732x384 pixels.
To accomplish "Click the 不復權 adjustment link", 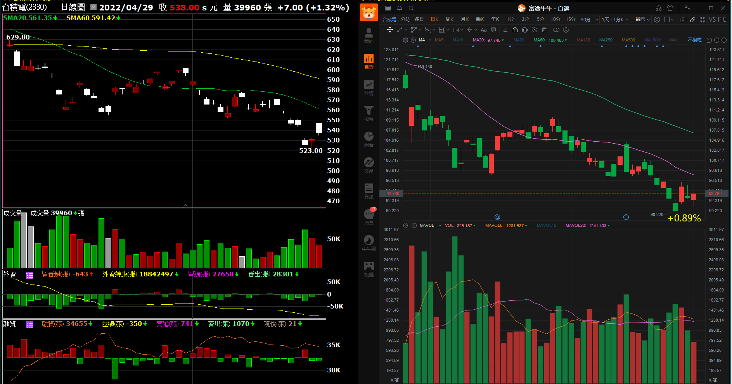I will click(694, 40).
